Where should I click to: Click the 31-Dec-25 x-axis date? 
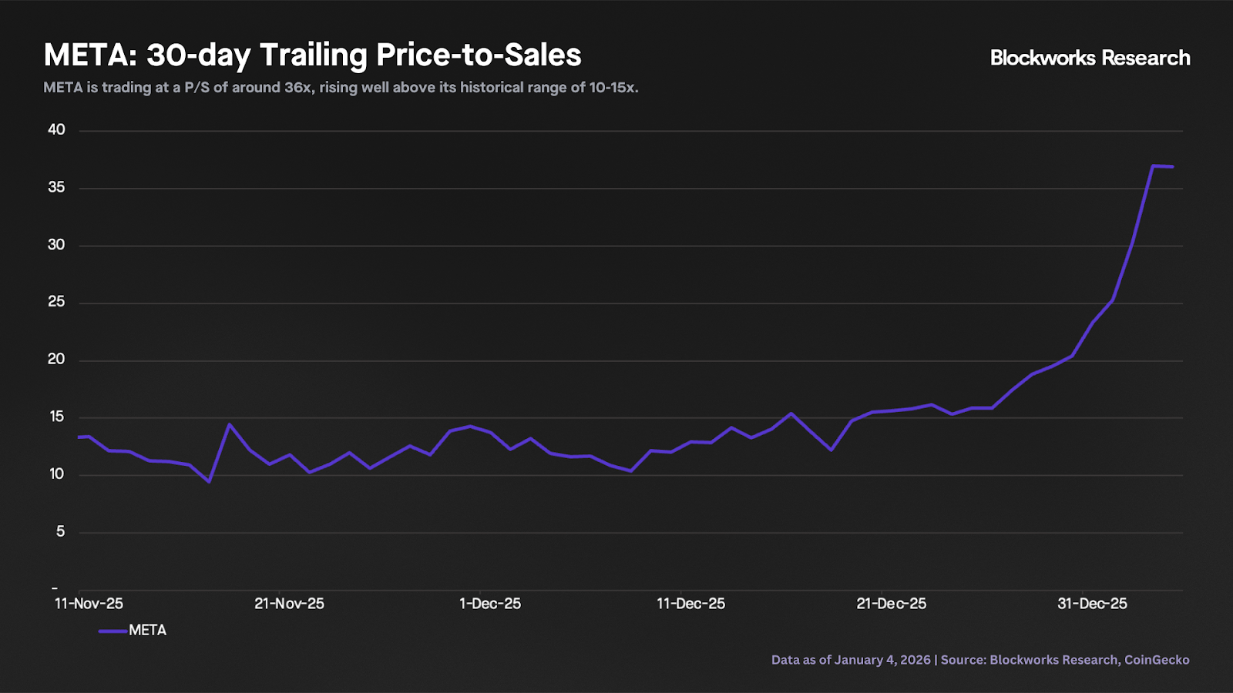pos(1092,604)
